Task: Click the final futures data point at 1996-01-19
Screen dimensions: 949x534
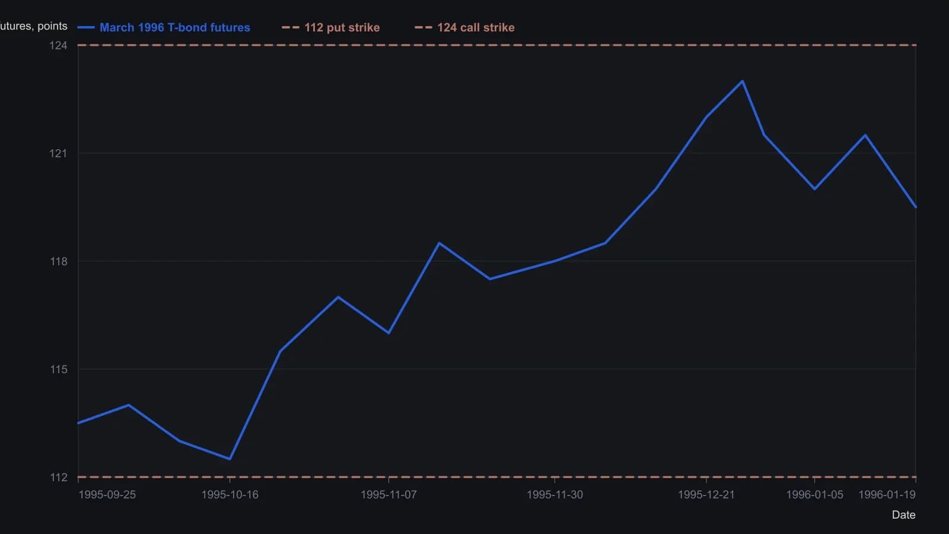Action: (x=915, y=207)
